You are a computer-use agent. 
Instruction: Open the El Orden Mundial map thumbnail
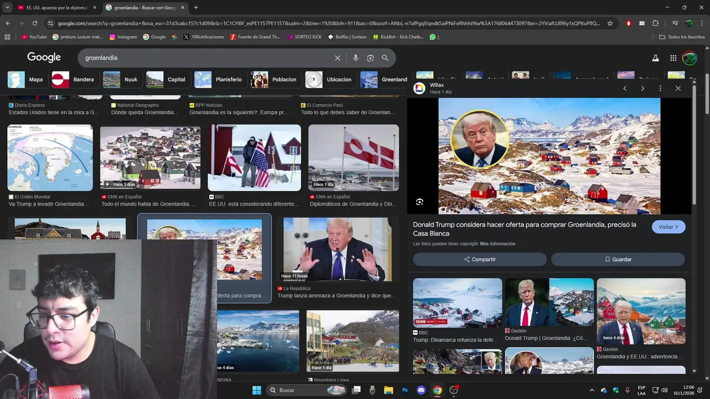click(50, 158)
